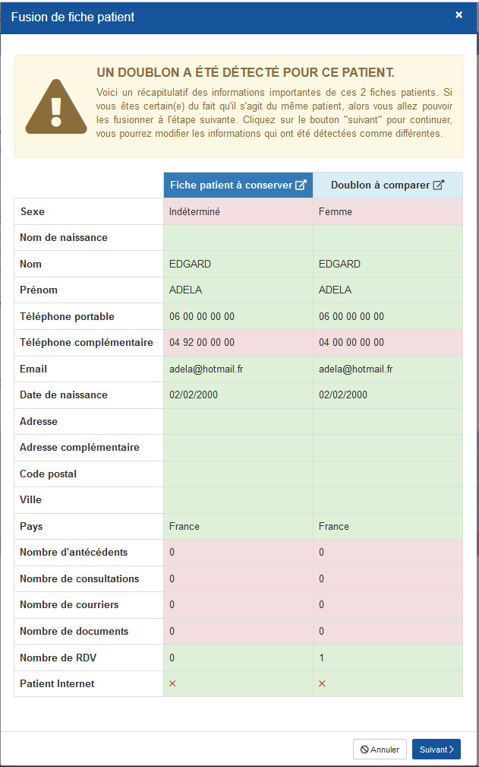Open the Doublon à comparer external link
Screen dimensions: 479x767
(439, 185)
